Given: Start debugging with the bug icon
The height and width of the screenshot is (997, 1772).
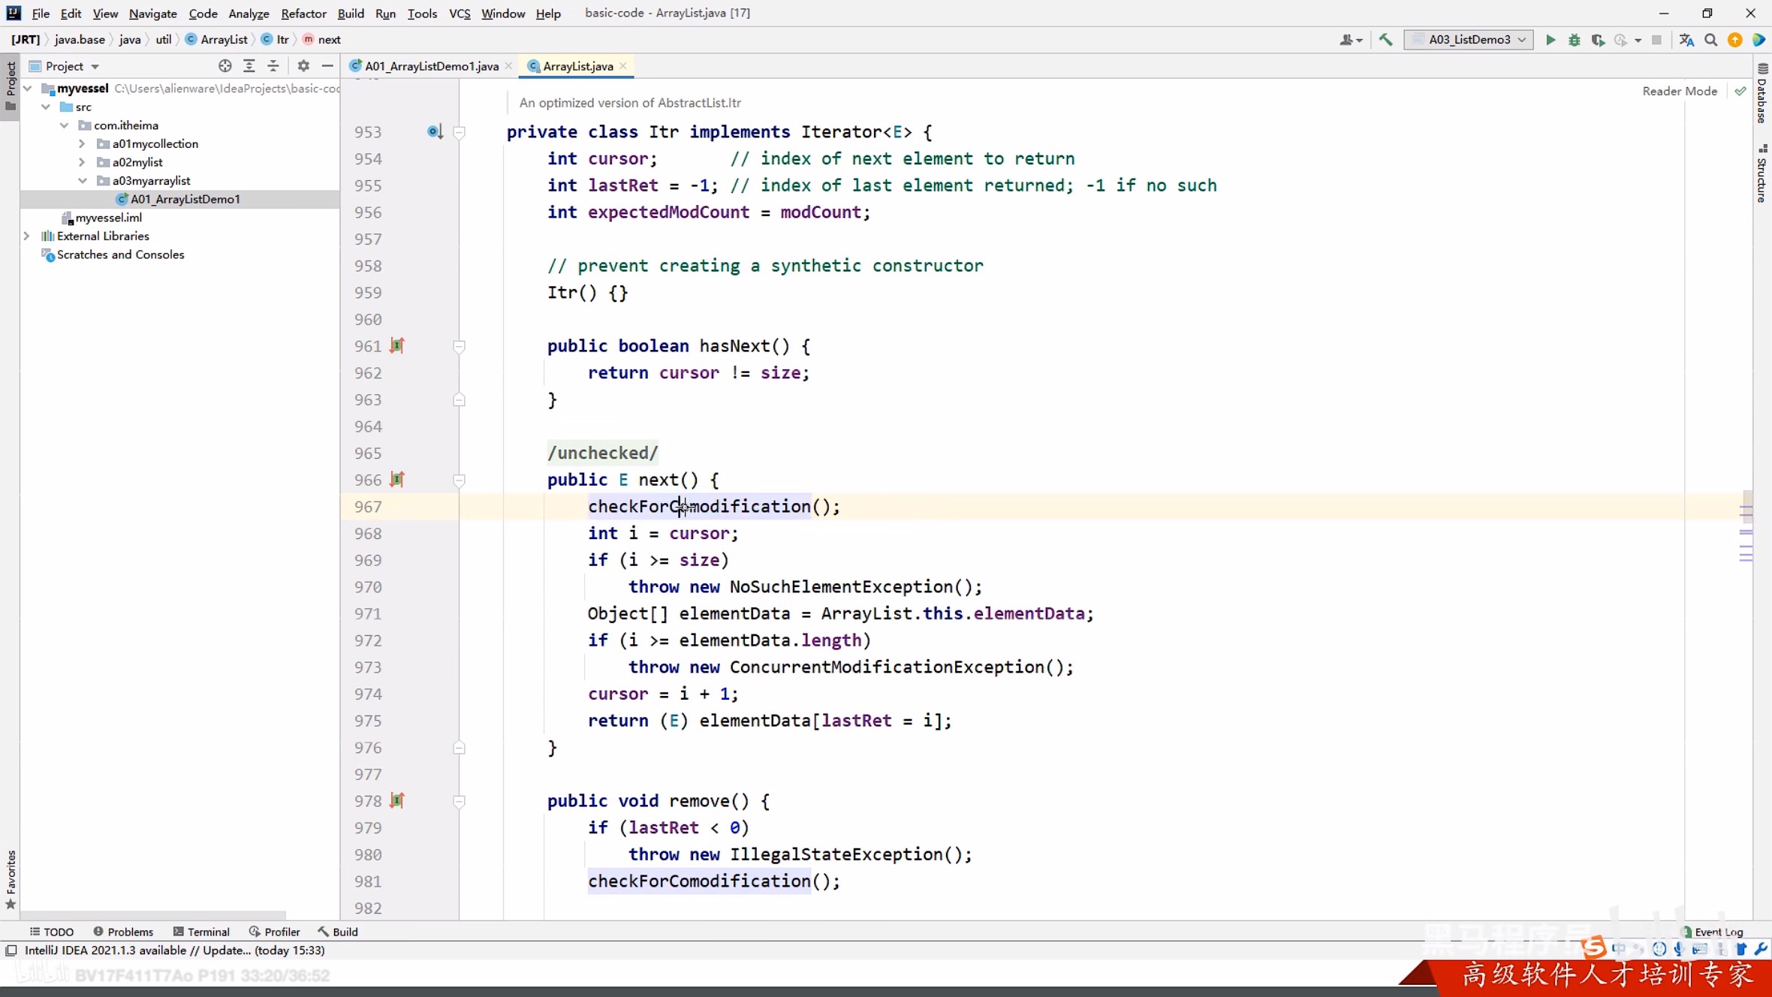Looking at the screenshot, I should (x=1575, y=40).
